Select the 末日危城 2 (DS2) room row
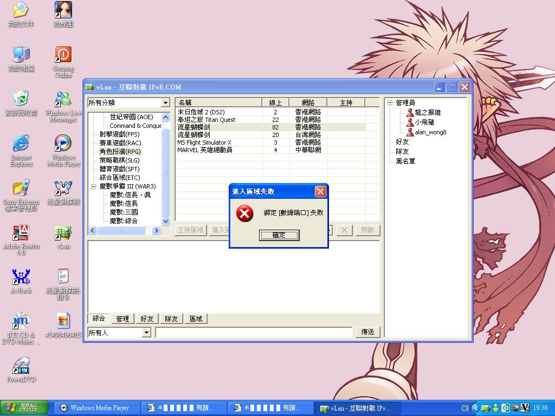The height and width of the screenshot is (416, 555). (x=270, y=112)
